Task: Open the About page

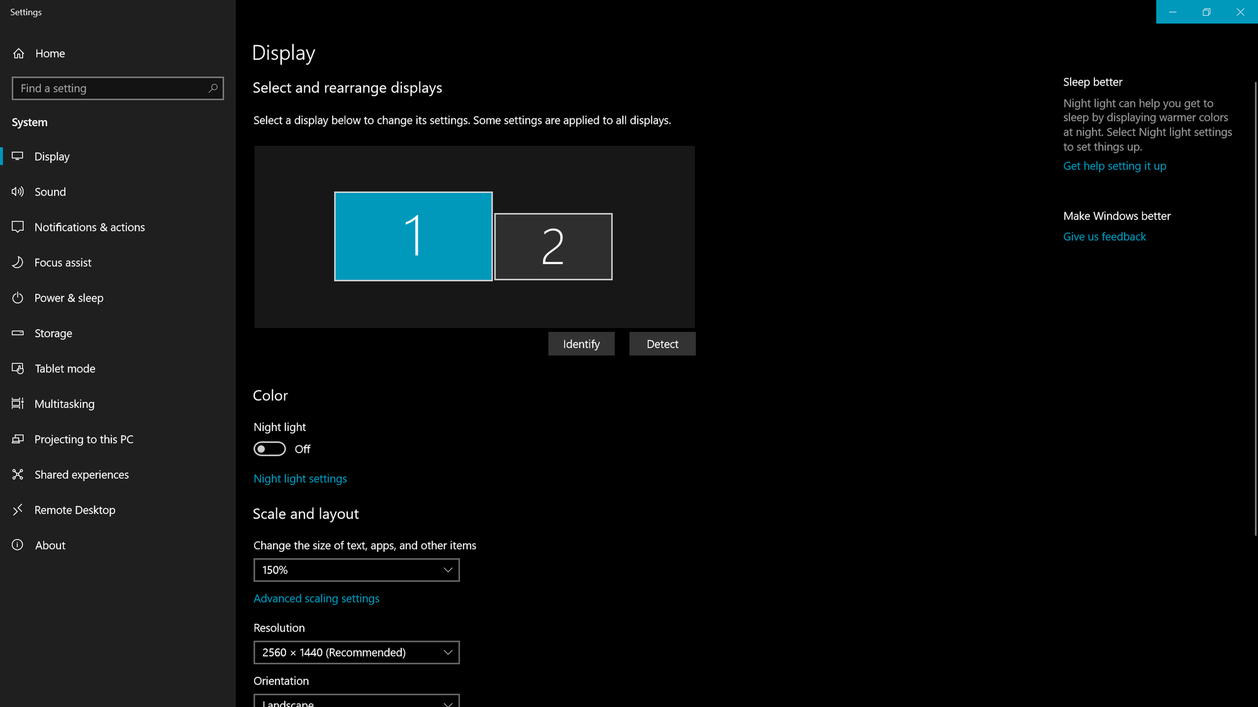Action: (118, 545)
